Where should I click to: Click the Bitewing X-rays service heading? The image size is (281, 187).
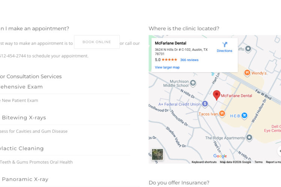24,117
